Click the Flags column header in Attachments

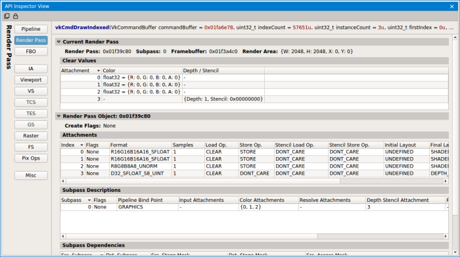pyautogui.click(x=97, y=145)
